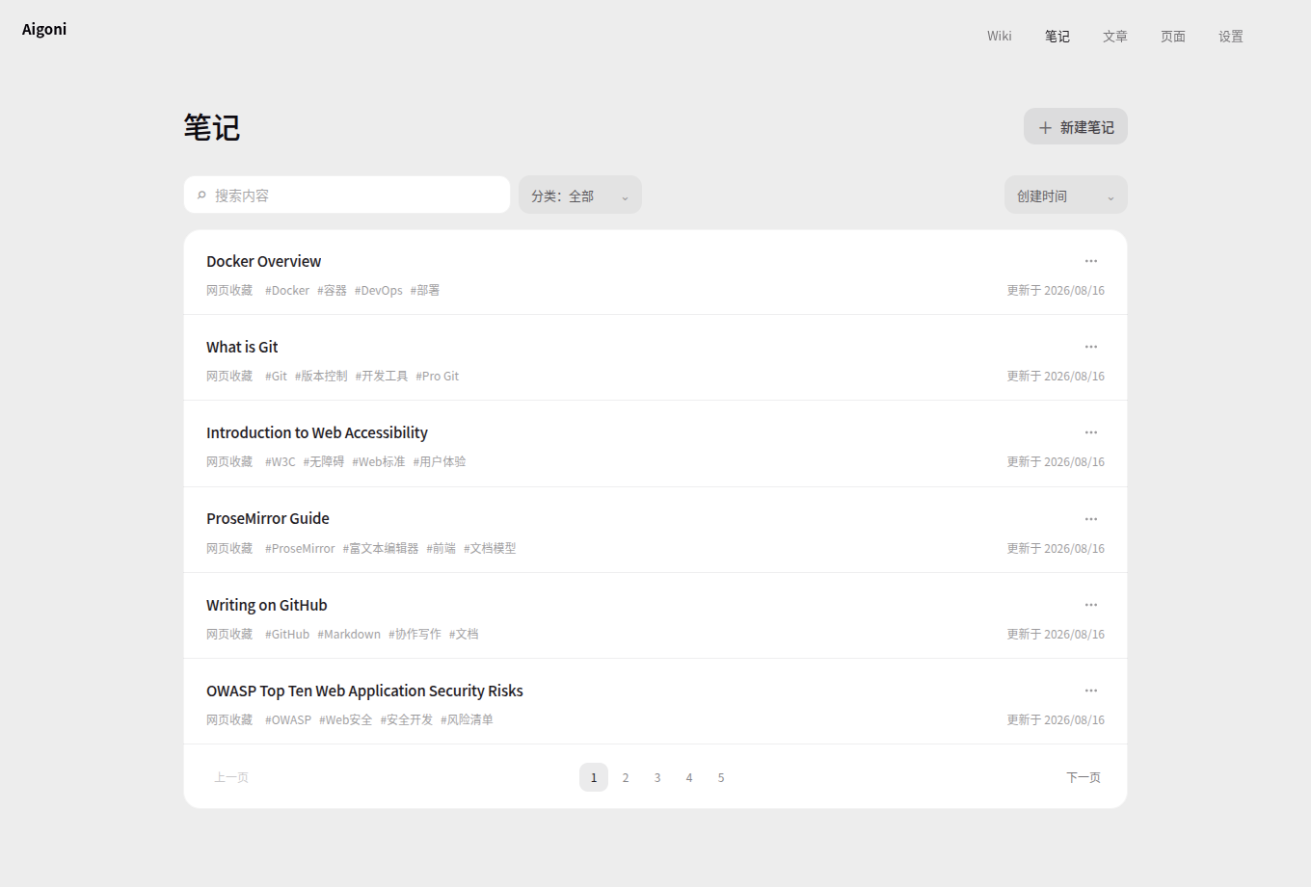Click the #用户体验 tag
The height and width of the screenshot is (887, 1311).
(x=440, y=461)
